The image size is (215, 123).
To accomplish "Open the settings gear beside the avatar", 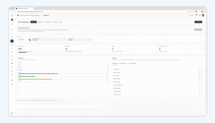I will 200,15.
